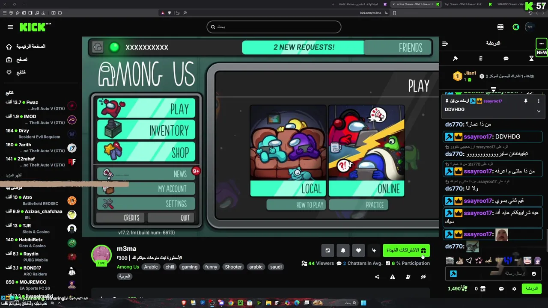Collapse the chat panel arrow icon

[445, 43]
